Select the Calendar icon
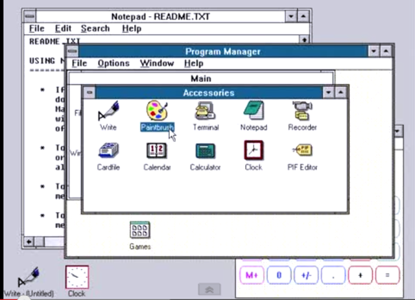 coord(157,150)
